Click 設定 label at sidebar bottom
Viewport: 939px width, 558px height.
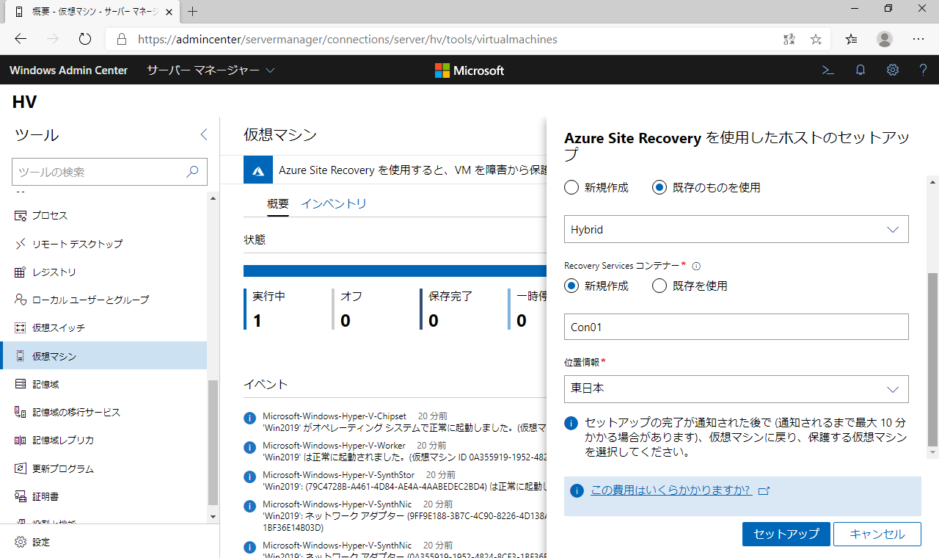(x=41, y=543)
